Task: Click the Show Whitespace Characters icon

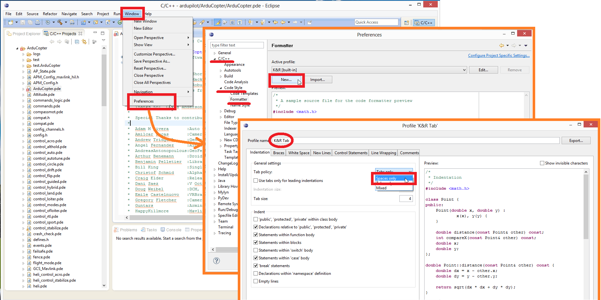Action: 240,23
